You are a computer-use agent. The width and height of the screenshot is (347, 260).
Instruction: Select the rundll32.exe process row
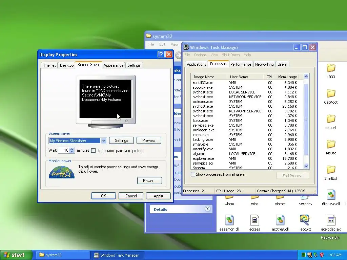(245, 83)
